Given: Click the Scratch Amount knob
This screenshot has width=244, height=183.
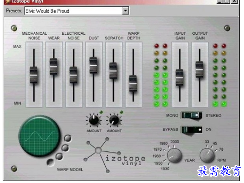Looking at the screenshot, I should click(x=114, y=120).
